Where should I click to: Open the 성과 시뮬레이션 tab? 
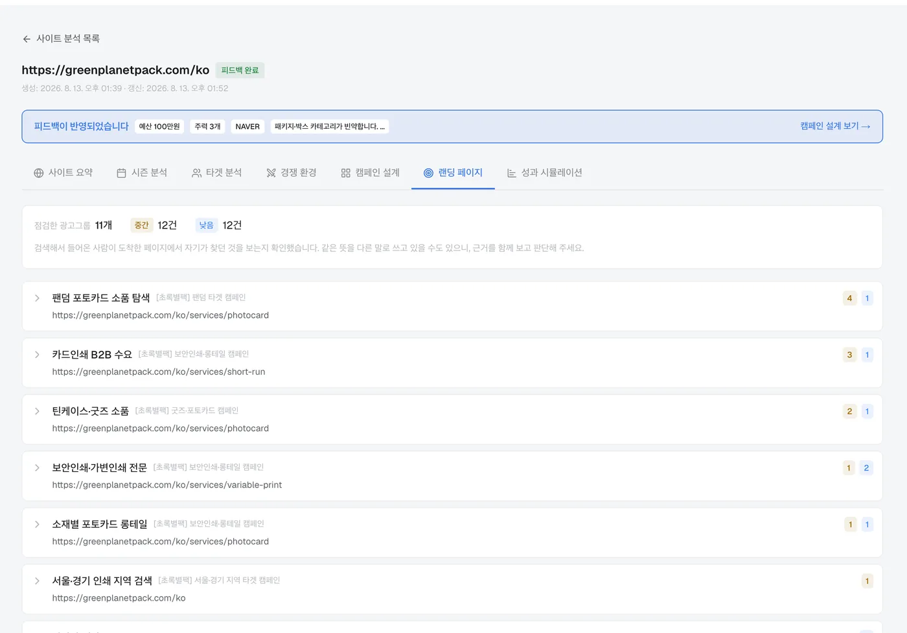[x=544, y=173]
